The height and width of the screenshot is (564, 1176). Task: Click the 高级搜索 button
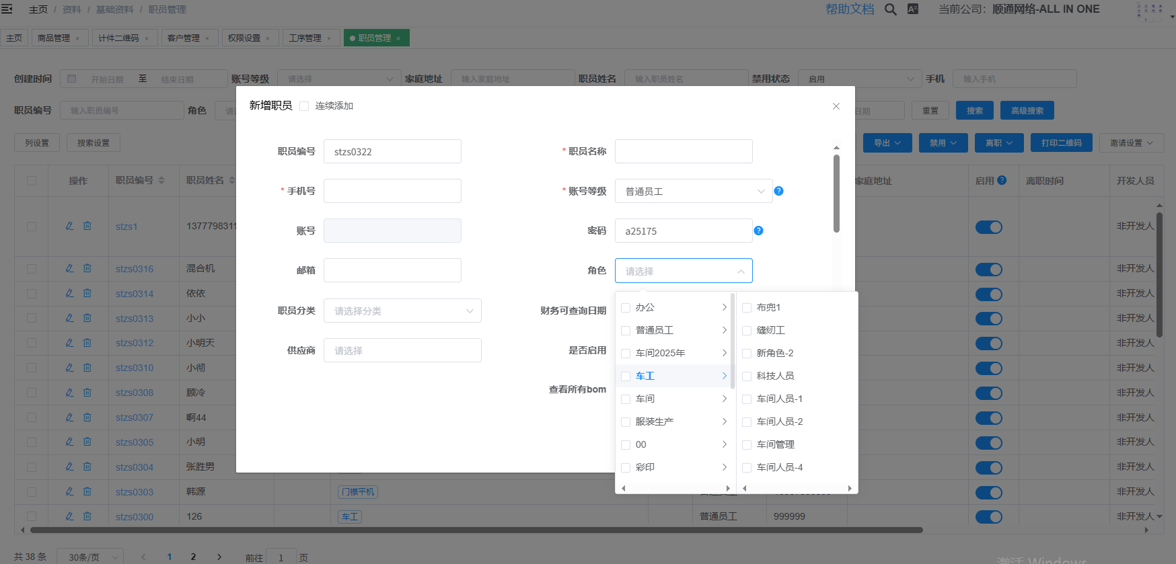pos(1027,110)
